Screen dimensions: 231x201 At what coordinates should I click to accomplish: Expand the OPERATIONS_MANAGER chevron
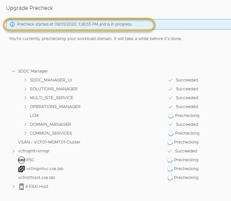26,107
